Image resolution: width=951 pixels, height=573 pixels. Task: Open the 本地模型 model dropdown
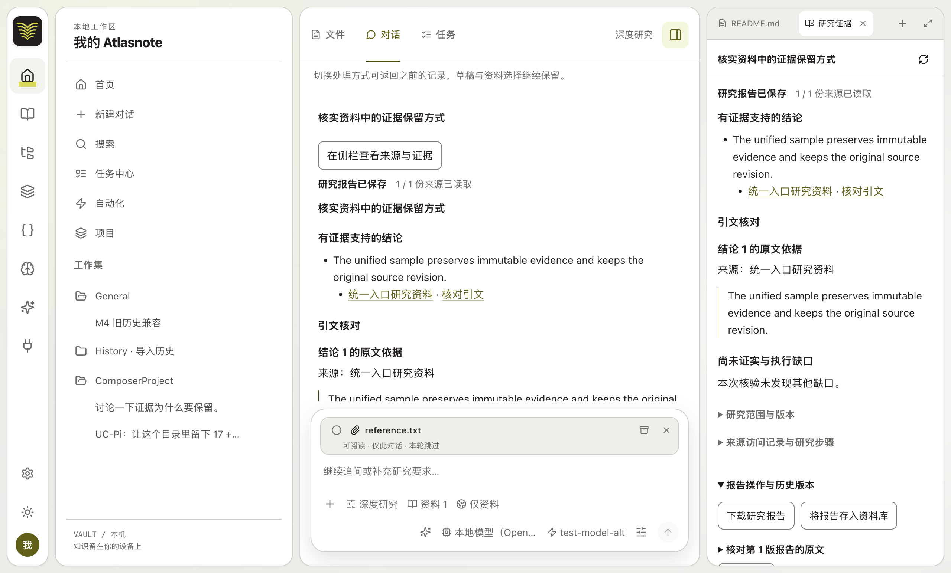point(489,533)
